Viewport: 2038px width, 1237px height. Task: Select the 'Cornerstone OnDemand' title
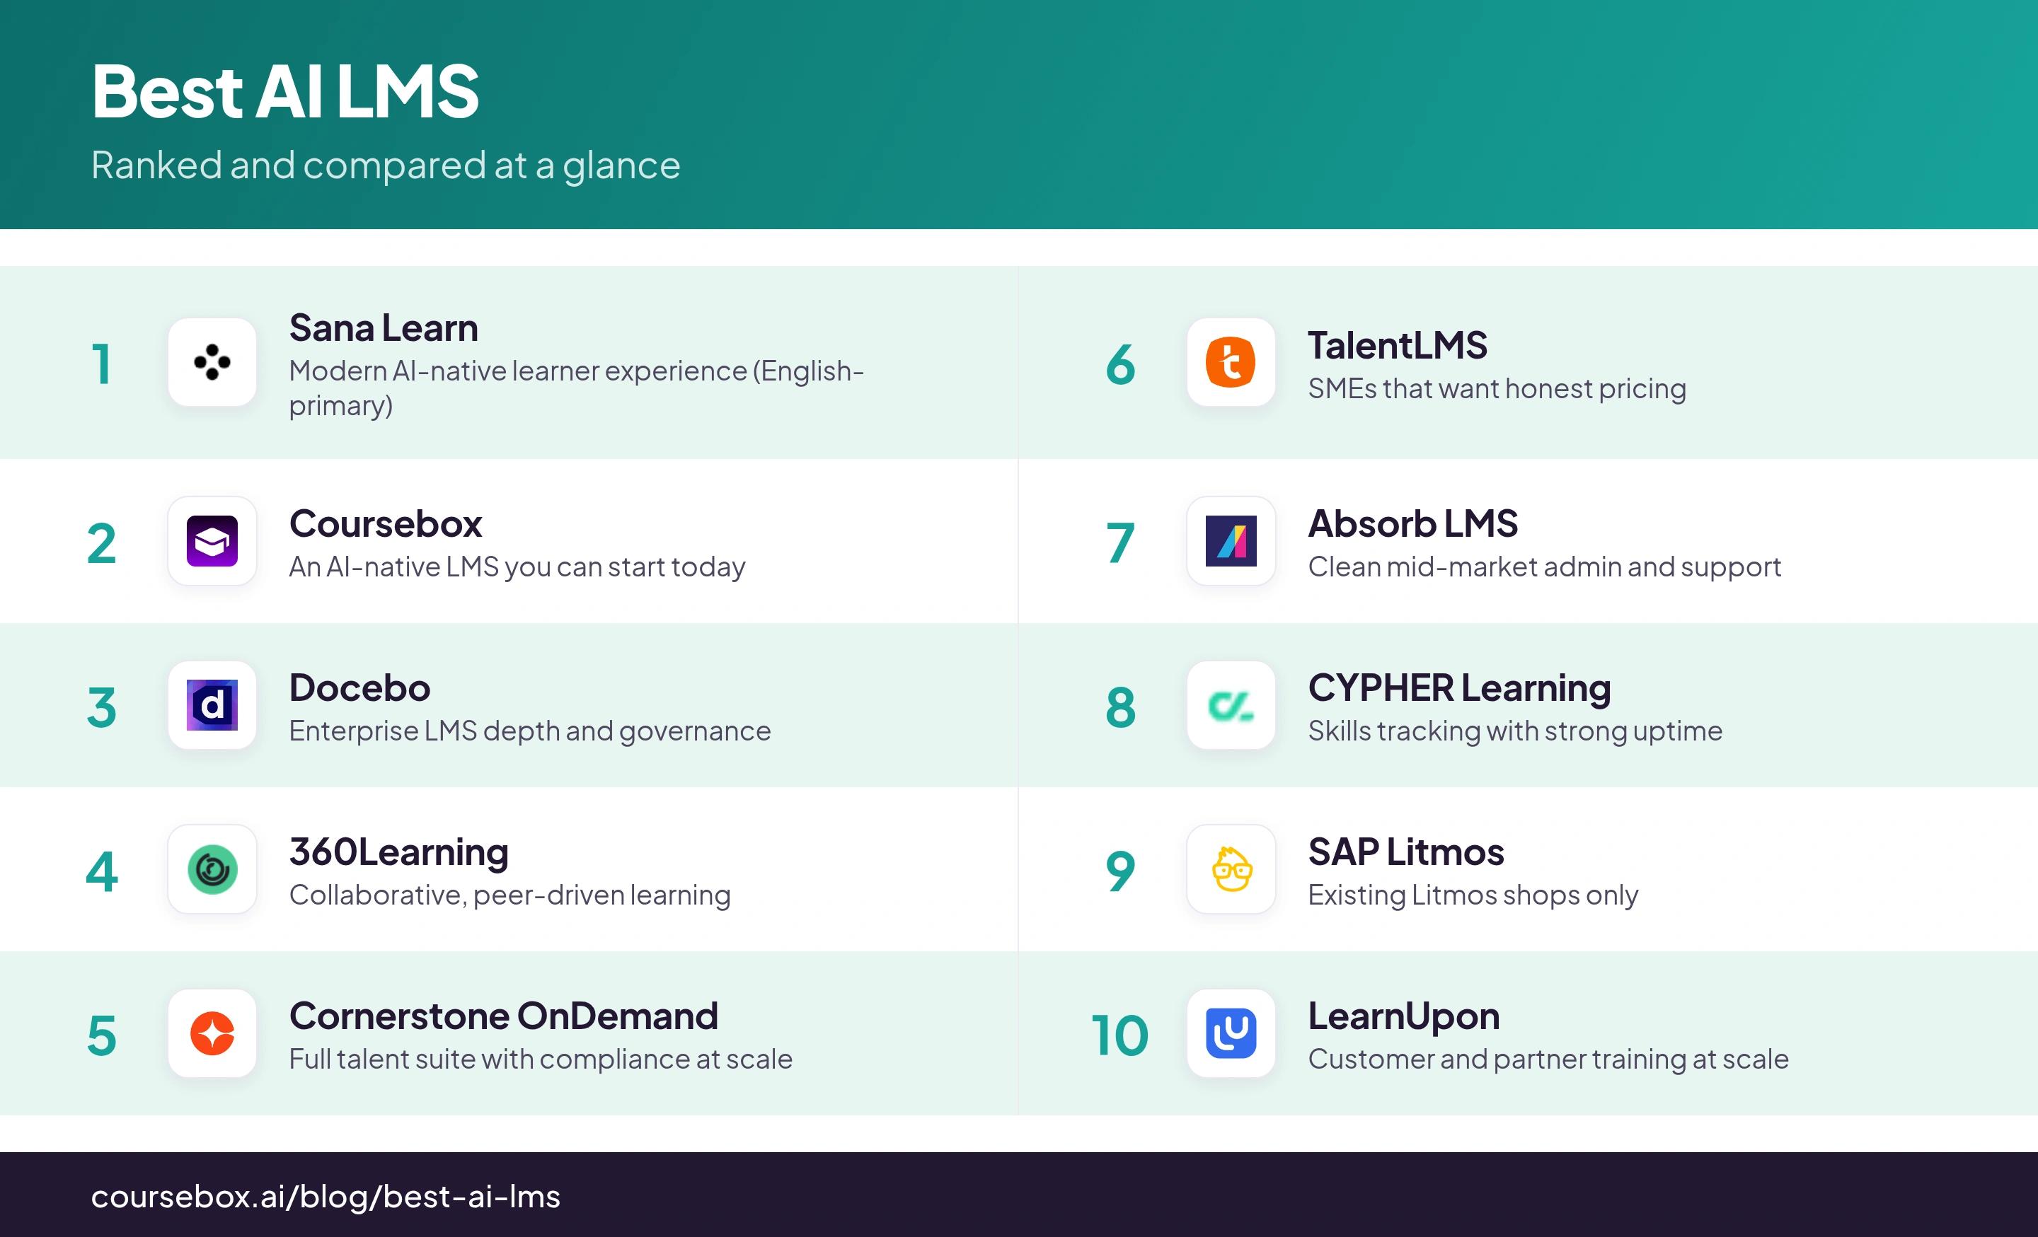pyautogui.click(x=504, y=1016)
